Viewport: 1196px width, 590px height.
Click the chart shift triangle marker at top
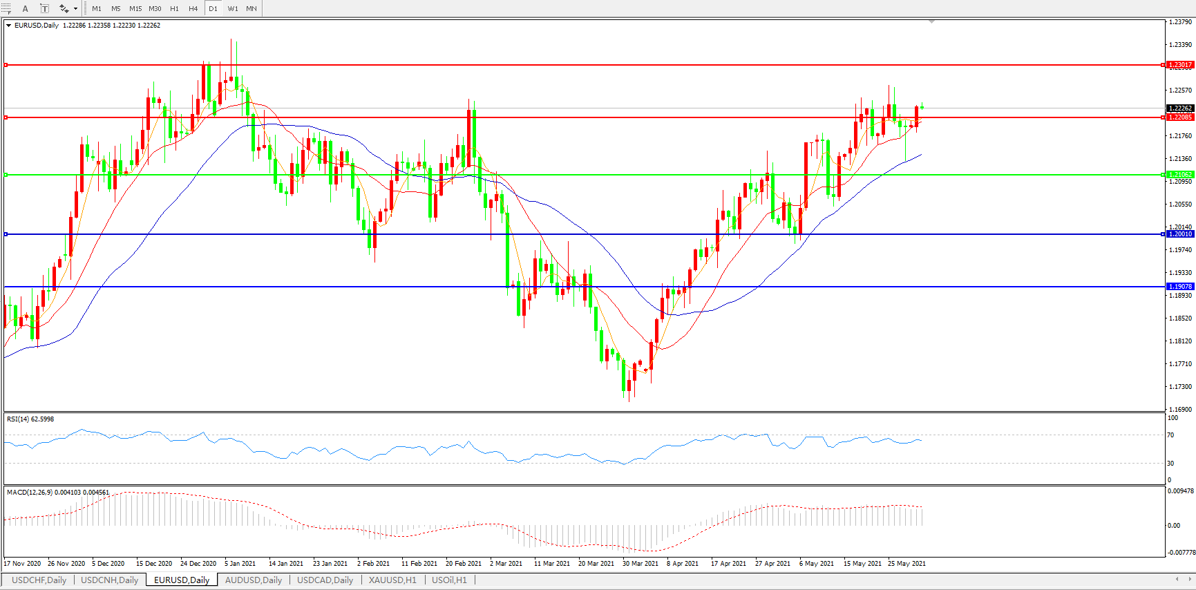pos(931,22)
